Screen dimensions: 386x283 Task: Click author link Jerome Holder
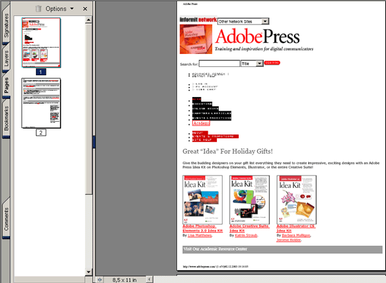click(288, 240)
